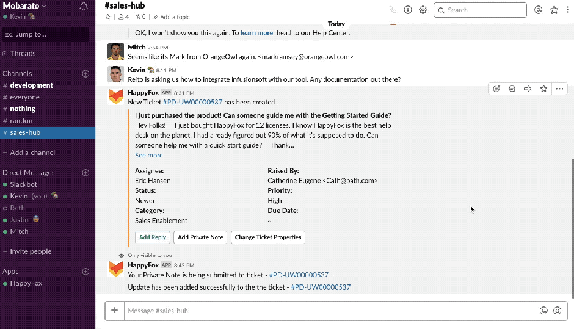Click the HappyFox fox avatar at 8:43 PM
This screenshot has height=329, width=574.
(115, 269)
